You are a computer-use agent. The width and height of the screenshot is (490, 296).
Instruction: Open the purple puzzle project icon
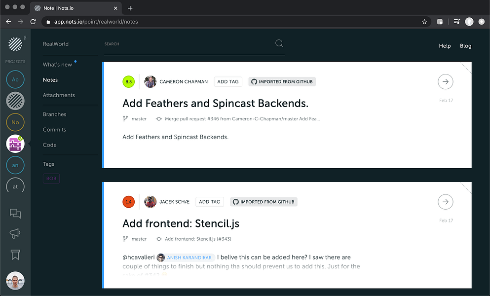coord(15,144)
